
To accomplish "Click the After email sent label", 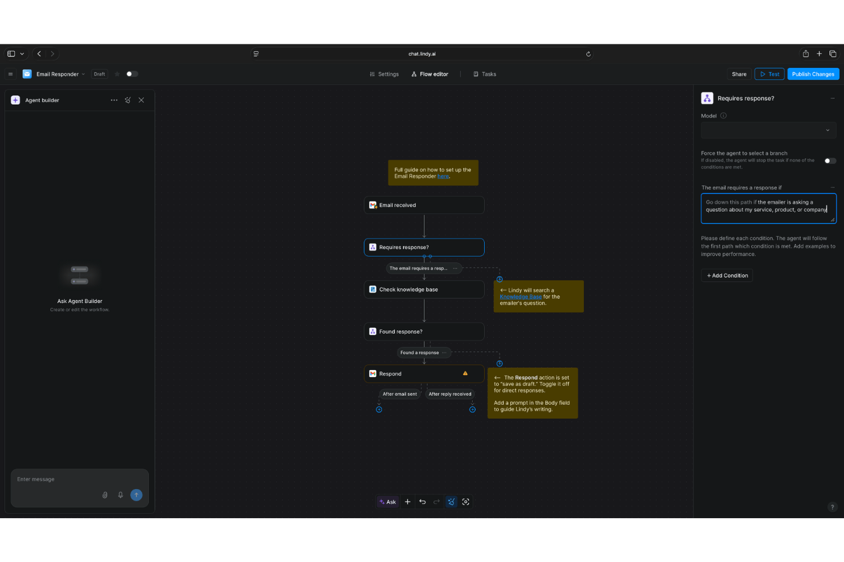I will pos(400,394).
